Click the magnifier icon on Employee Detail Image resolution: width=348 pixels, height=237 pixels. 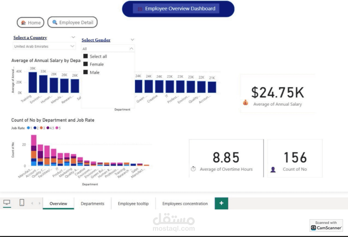click(x=55, y=23)
